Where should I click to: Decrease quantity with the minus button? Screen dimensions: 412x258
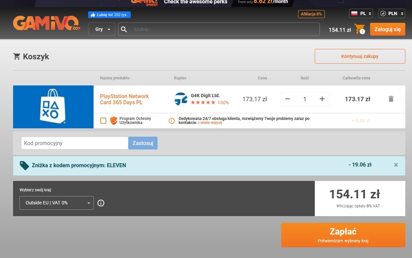(288, 99)
